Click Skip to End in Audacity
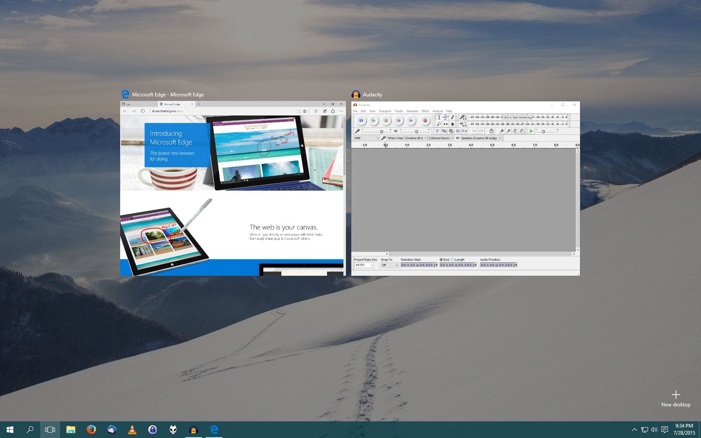Image resolution: width=701 pixels, height=438 pixels. (411, 121)
